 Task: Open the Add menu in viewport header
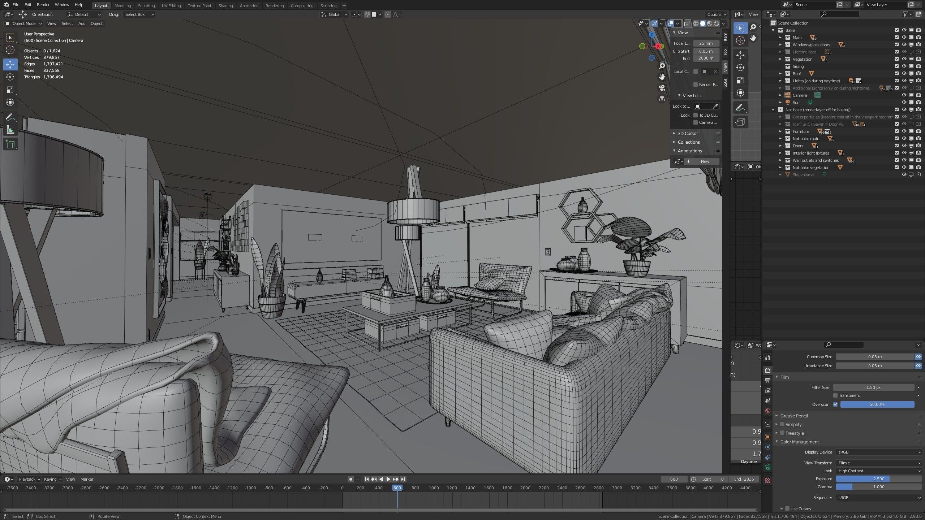[x=82, y=23]
